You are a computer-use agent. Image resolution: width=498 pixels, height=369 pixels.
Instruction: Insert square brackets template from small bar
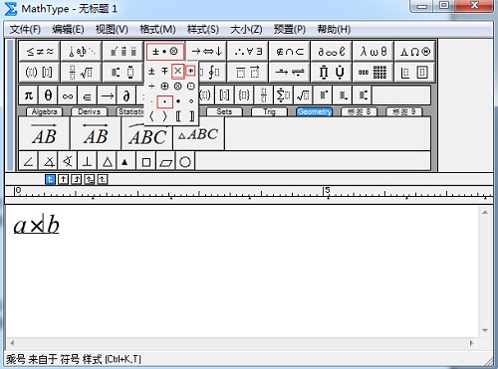[x=224, y=95]
